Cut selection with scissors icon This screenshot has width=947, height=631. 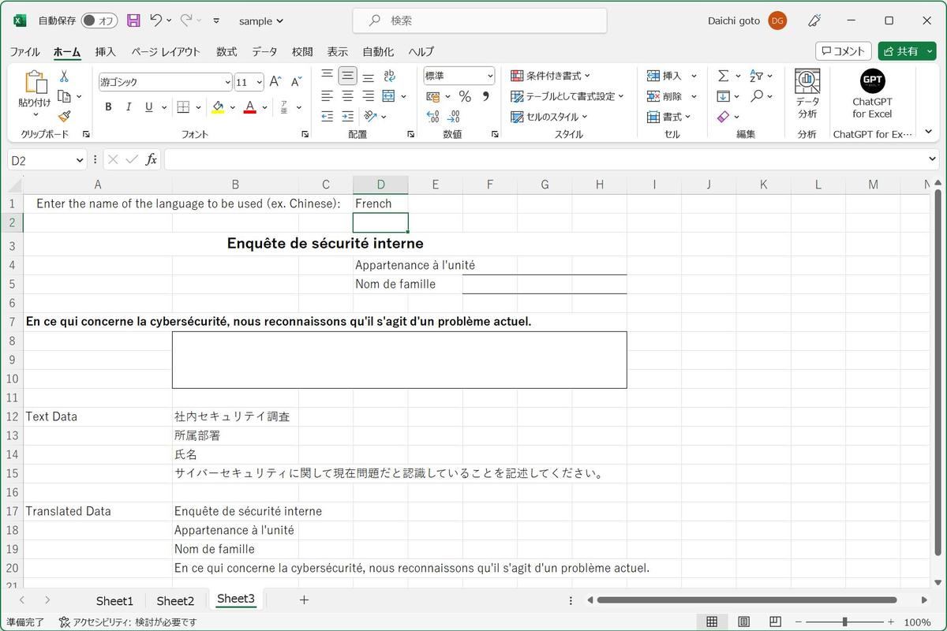click(x=64, y=77)
